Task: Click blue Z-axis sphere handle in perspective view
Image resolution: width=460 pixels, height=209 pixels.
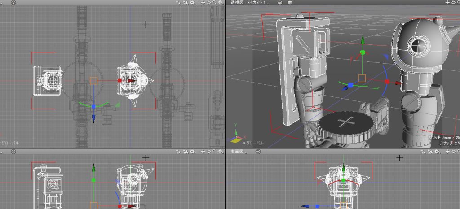Action: pyautogui.click(x=350, y=85)
